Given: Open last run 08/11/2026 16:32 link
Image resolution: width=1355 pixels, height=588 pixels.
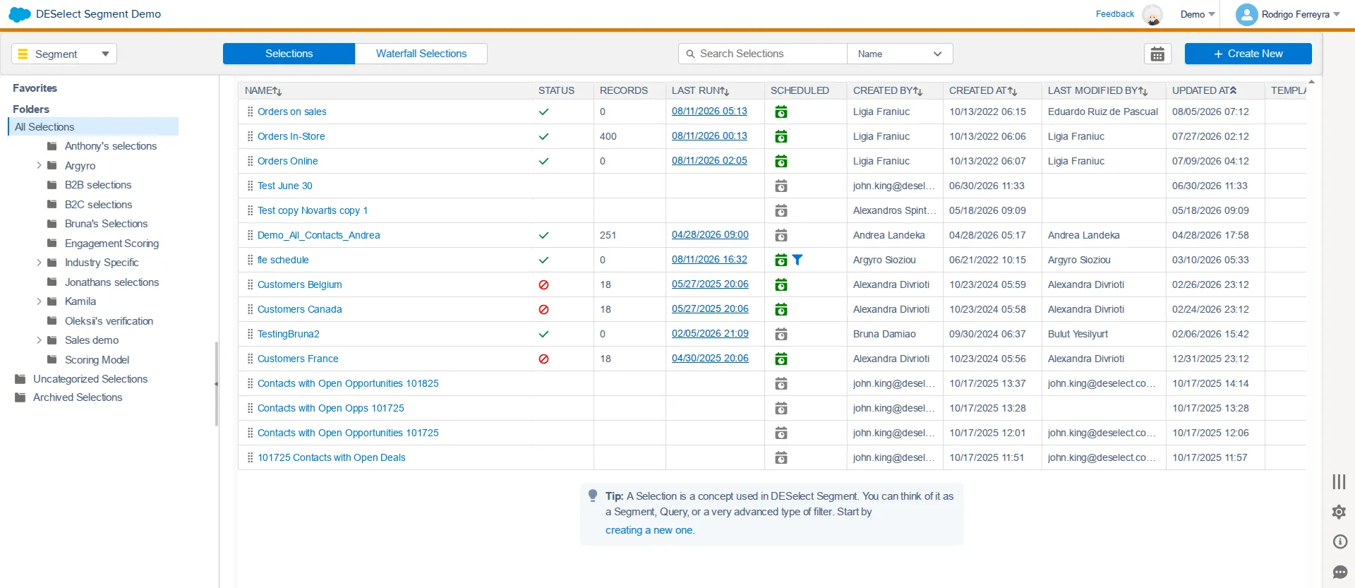Looking at the screenshot, I should coord(709,260).
